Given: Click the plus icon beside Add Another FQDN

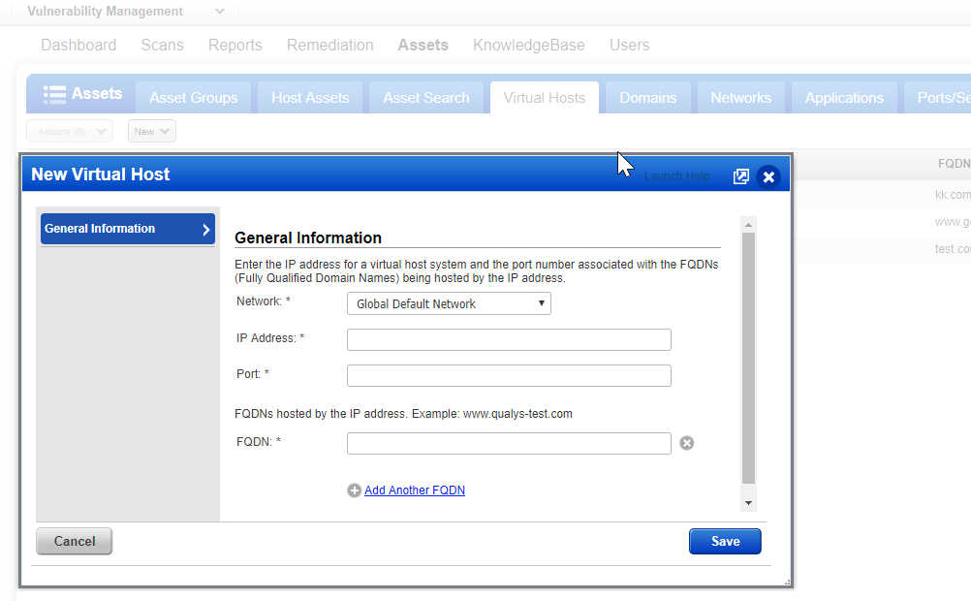Looking at the screenshot, I should coord(354,490).
